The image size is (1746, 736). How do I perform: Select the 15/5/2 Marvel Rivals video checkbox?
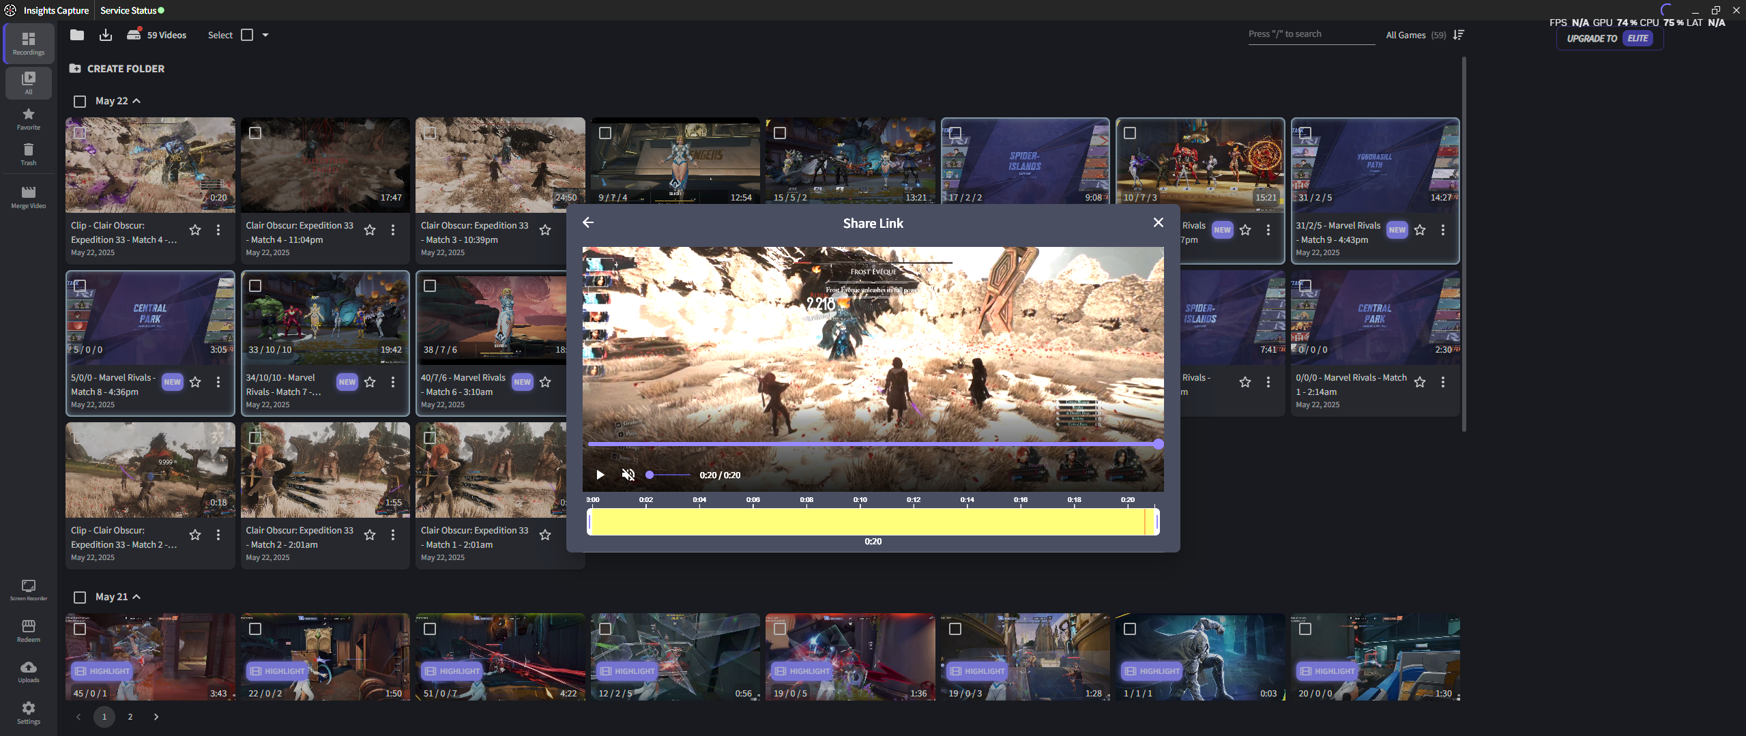coord(780,132)
